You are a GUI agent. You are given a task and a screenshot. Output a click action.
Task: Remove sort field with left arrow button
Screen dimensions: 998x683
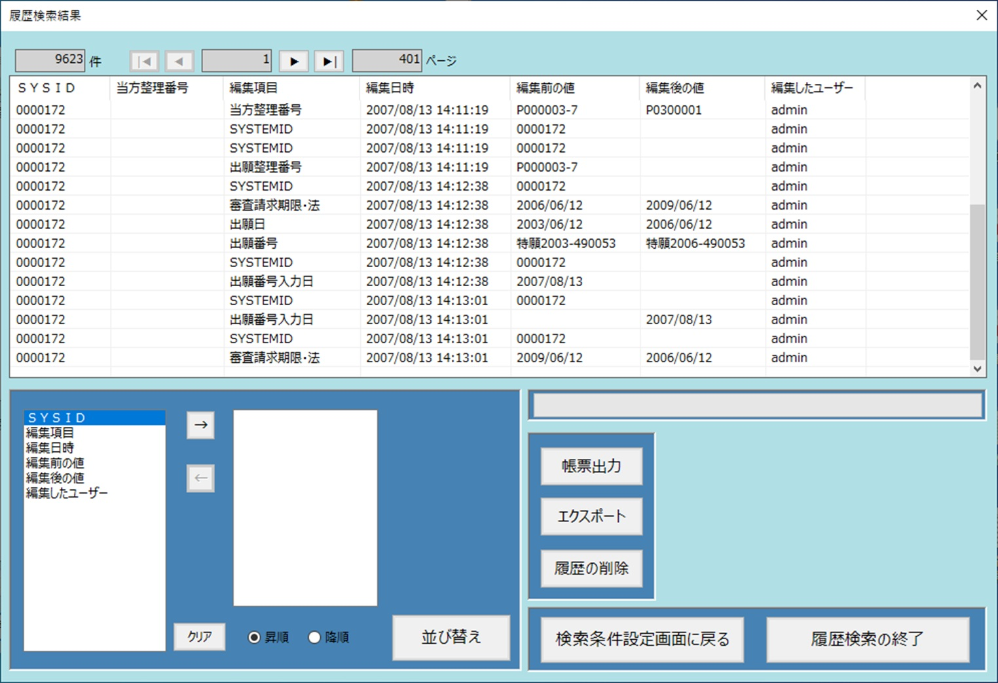200,478
